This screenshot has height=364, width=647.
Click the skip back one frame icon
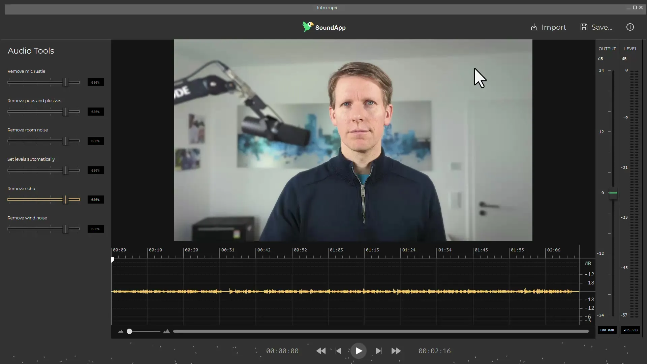pyautogui.click(x=339, y=351)
